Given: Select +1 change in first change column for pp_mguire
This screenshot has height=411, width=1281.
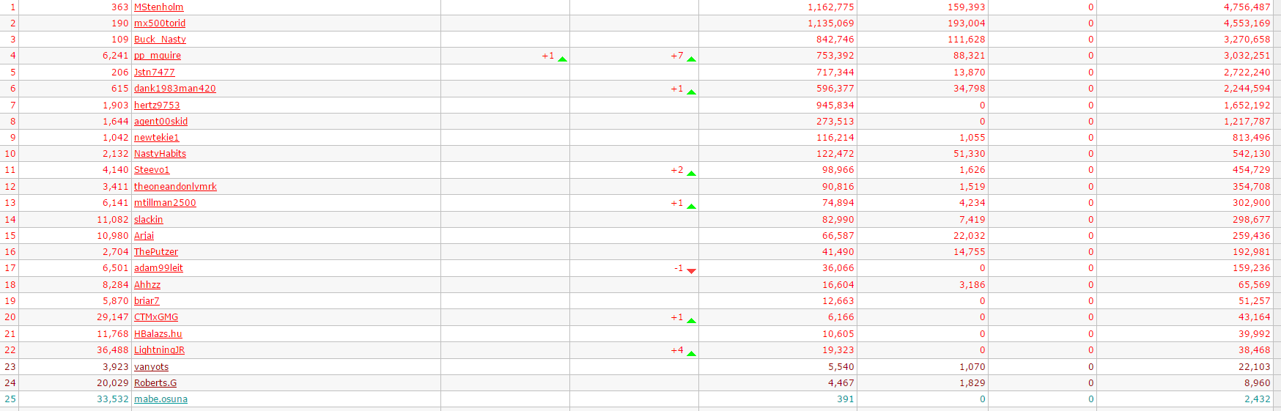Looking at the screenshot, I should point(547,56).
